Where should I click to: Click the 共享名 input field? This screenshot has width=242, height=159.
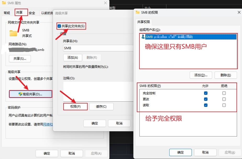tap(98, 48)
